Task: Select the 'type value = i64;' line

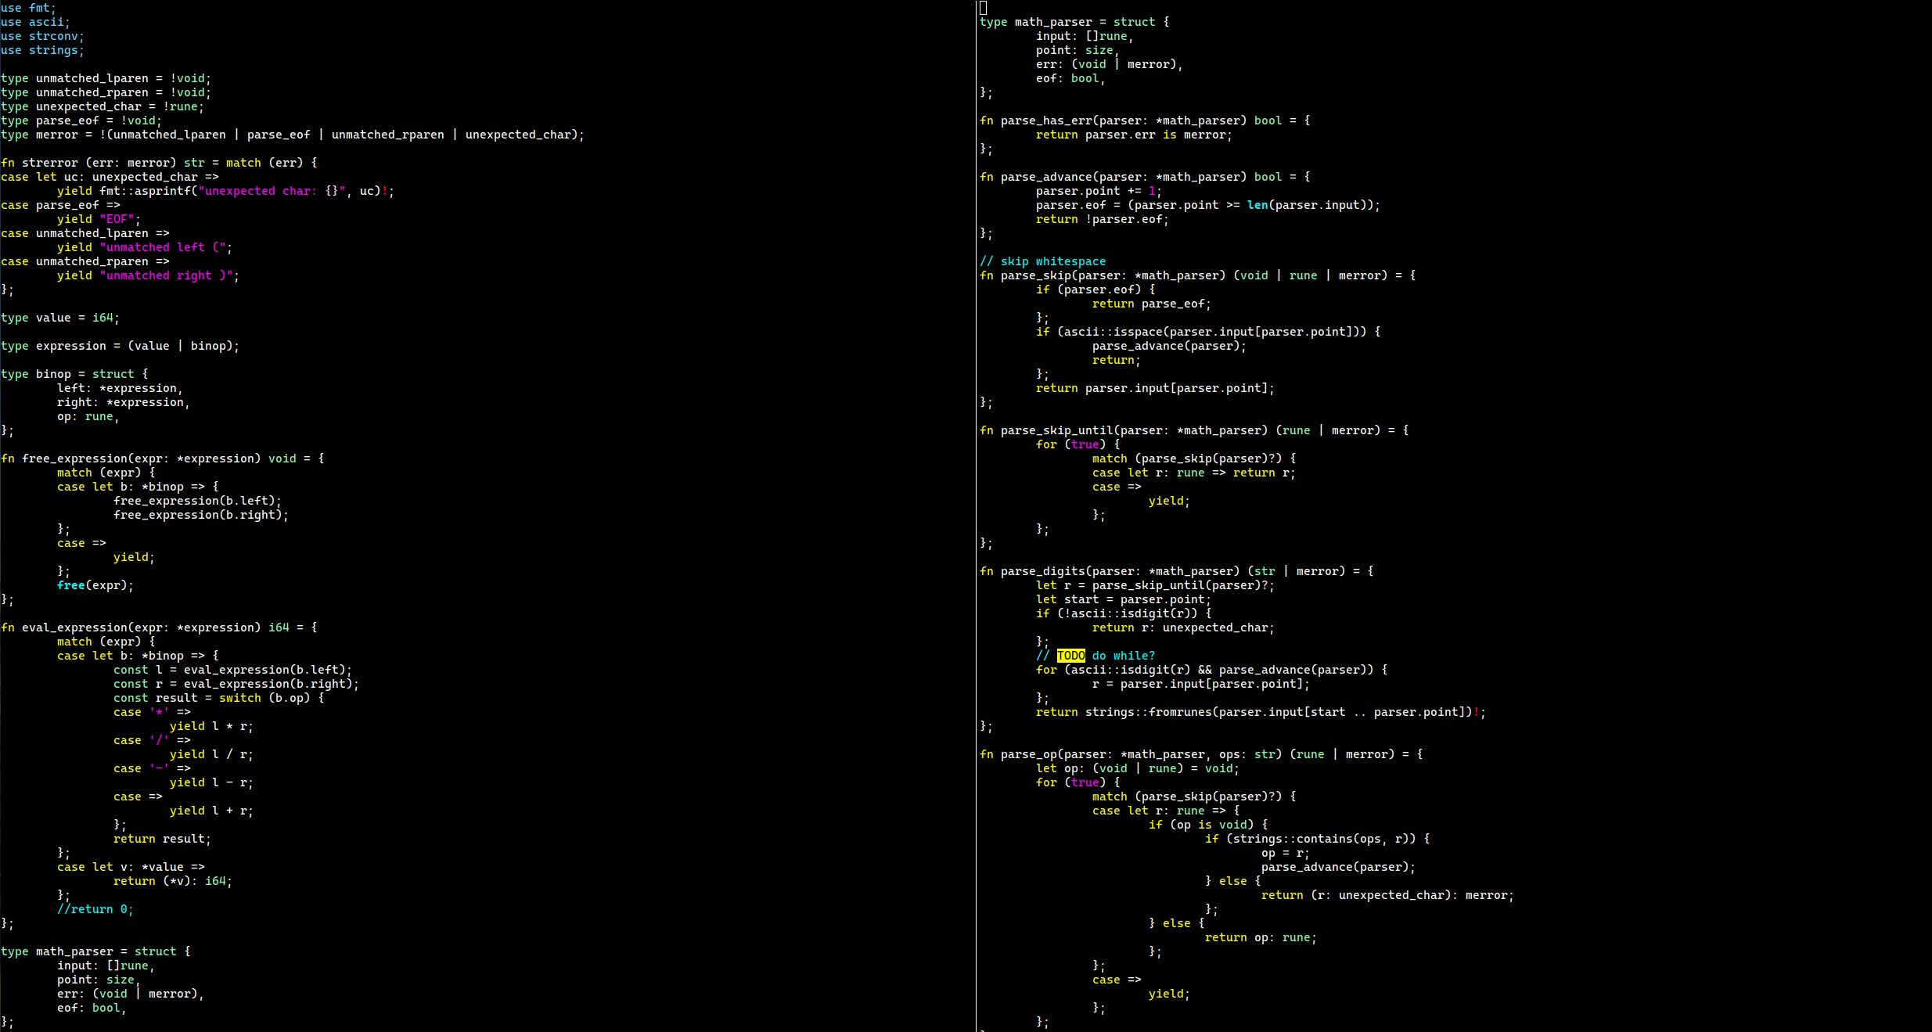Action: click(60, 318)
